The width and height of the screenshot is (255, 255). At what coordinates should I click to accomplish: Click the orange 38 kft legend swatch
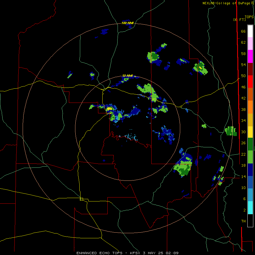[250, 107]
